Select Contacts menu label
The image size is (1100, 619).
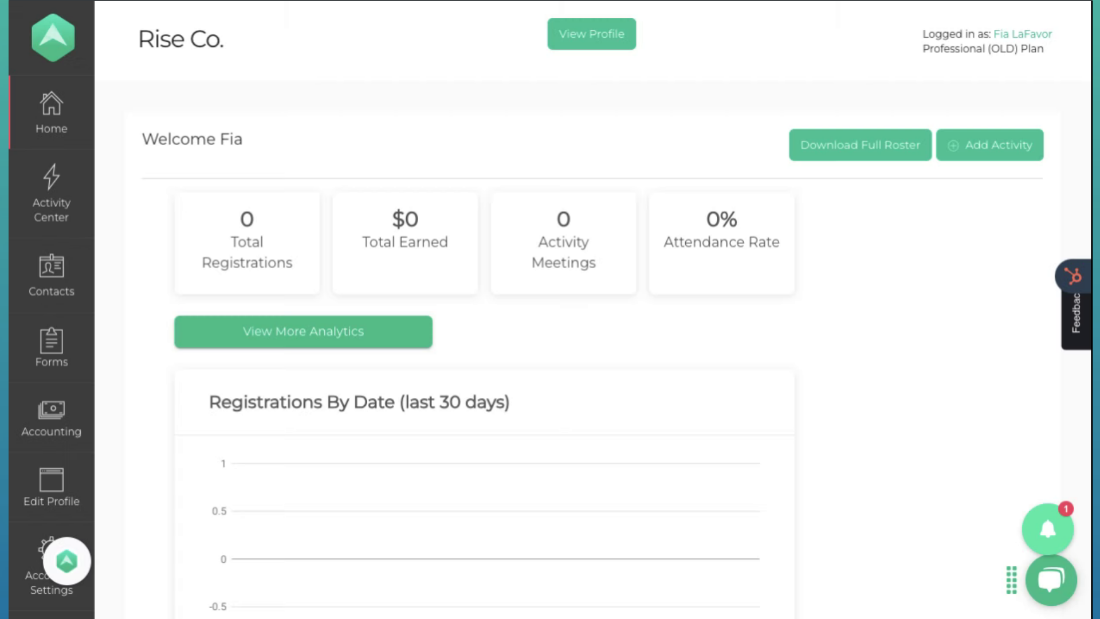click(x=51, y=291)
